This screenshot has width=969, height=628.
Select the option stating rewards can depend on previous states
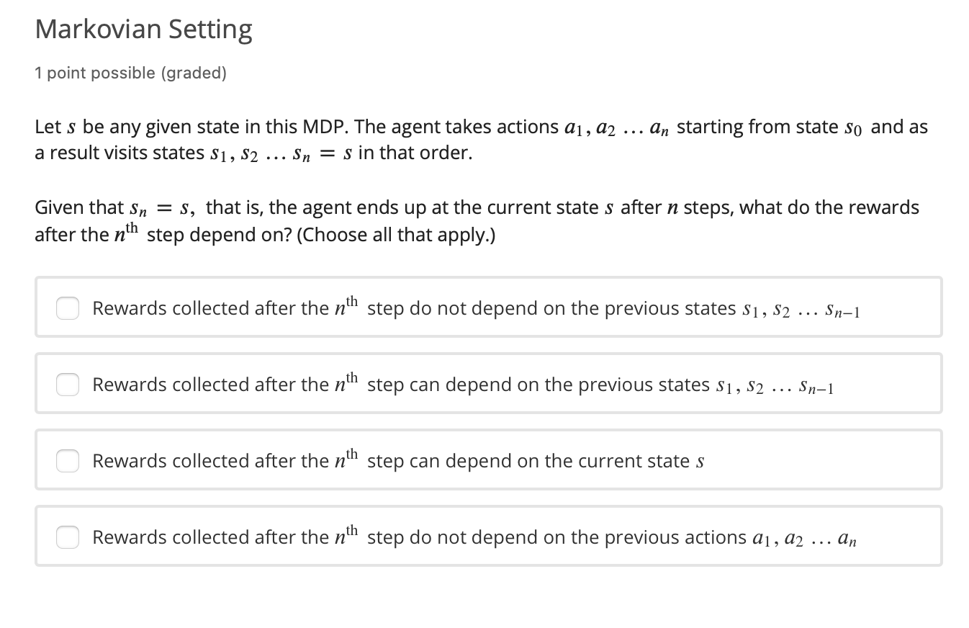coord(67,385)
